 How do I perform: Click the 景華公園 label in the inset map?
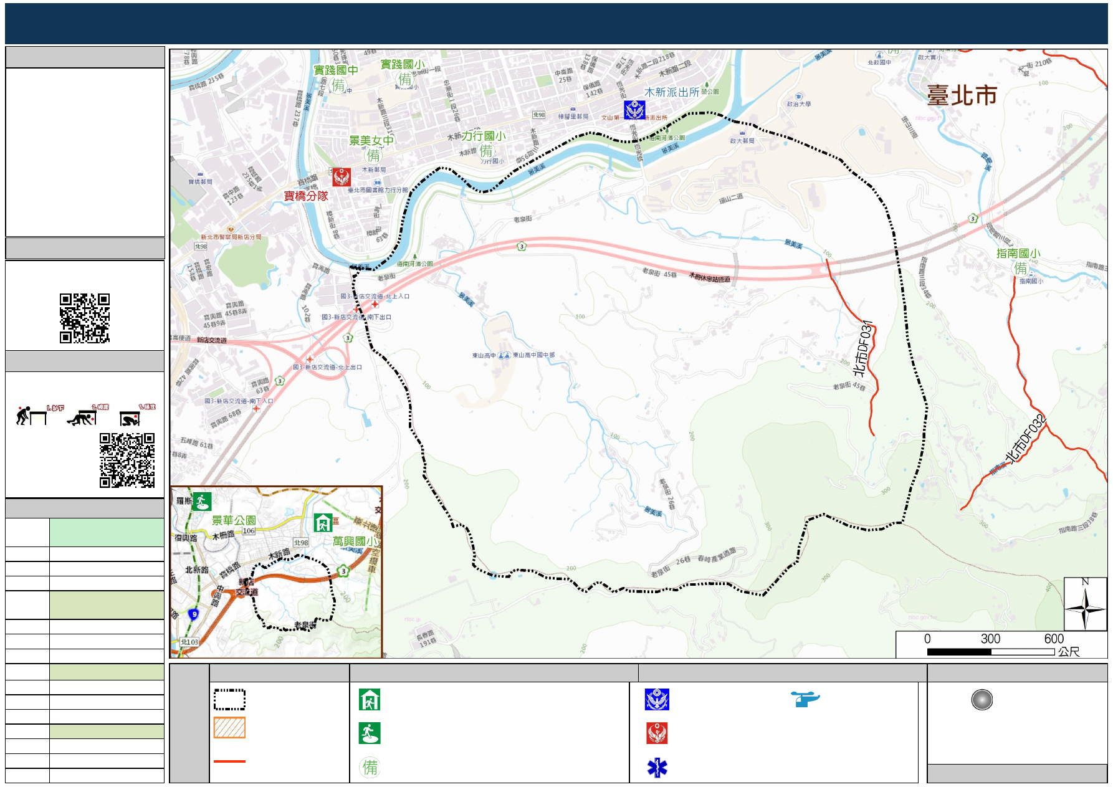click(x=234, y=520)
